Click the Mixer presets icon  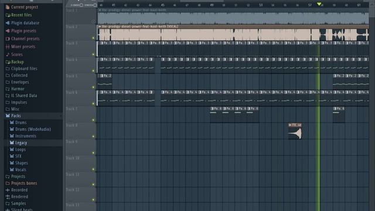pyautogui.click(x=8, y=47)
